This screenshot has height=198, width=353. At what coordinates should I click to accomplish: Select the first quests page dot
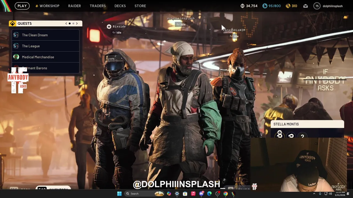click(x=69, y=23)
